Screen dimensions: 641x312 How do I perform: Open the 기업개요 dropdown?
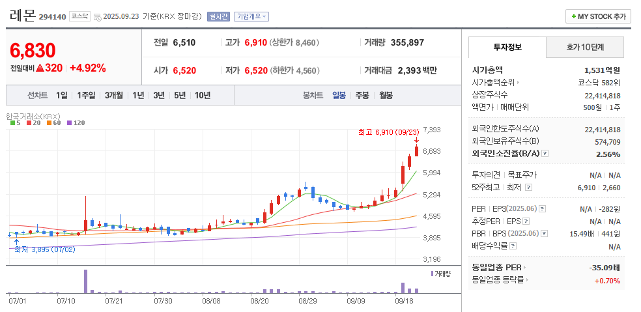coord(251,16)
